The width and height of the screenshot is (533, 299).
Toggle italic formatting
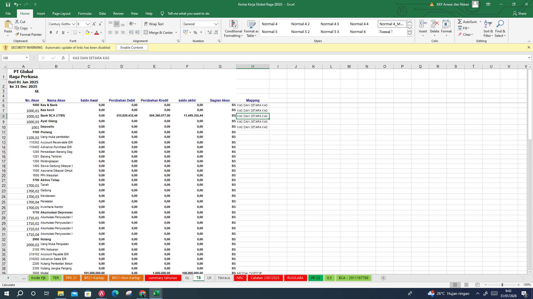point(57,32)
